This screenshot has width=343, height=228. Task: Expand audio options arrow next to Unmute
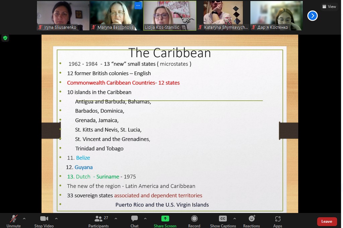click(x=24, y=219)
